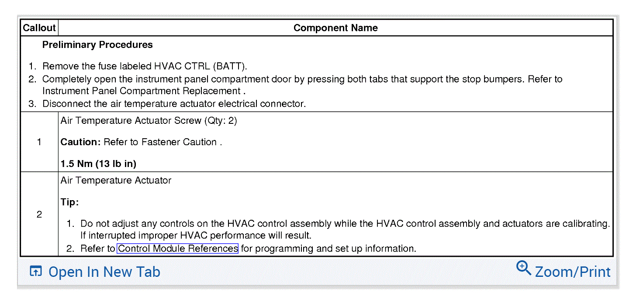Click the 1.5 Nm (13 lb in) torque spec
The width and height of the screenshot is (626, 300).
click(98, 164)
